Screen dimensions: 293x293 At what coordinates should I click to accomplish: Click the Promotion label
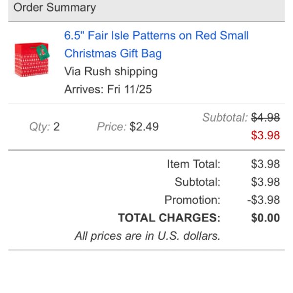click(x=192, y=200)
